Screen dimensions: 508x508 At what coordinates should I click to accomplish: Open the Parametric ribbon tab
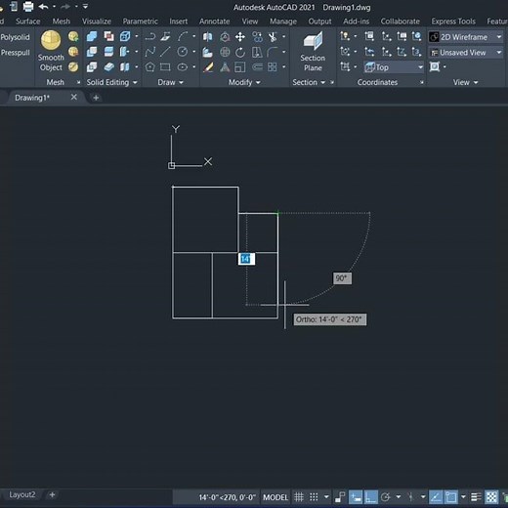141,21
